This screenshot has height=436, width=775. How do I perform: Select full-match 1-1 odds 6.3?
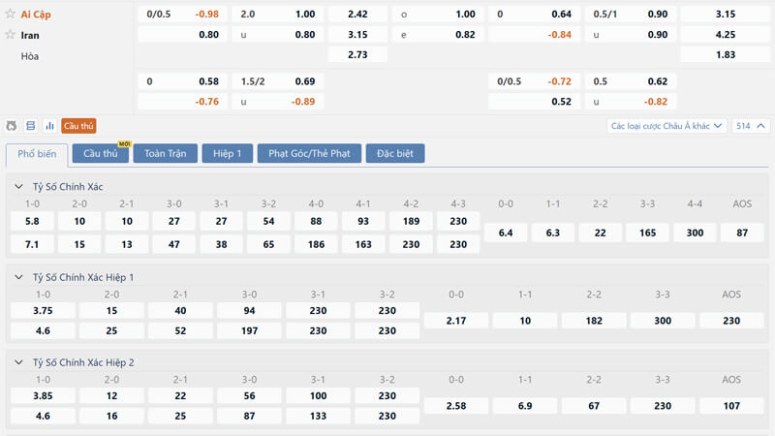552,233
